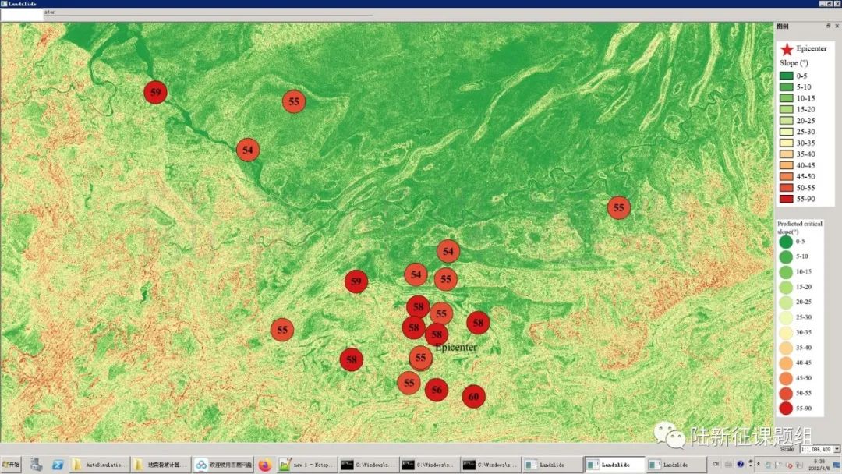This screenshot has height=474, width=842.
Task: Click the red 60 critical slope marker
Action: click(473, 397)
